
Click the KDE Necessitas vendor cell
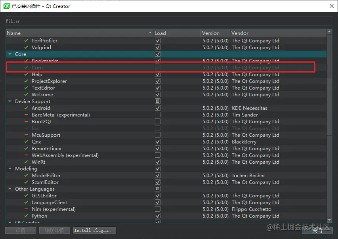click(x=249, y=108)
